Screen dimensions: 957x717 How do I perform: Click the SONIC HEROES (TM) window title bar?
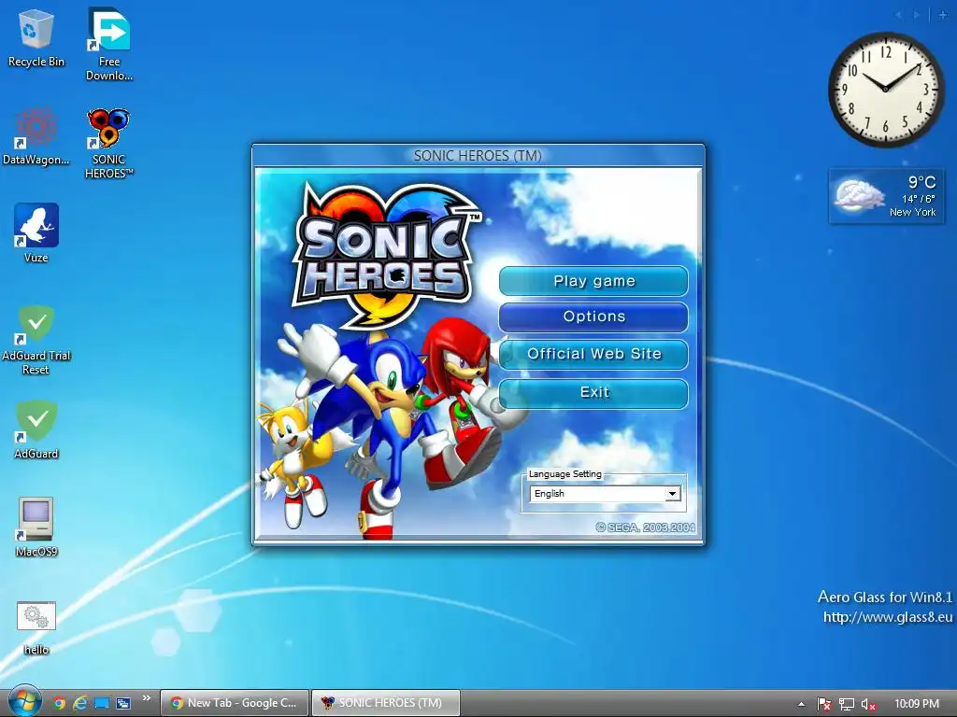tap(478, 156)
